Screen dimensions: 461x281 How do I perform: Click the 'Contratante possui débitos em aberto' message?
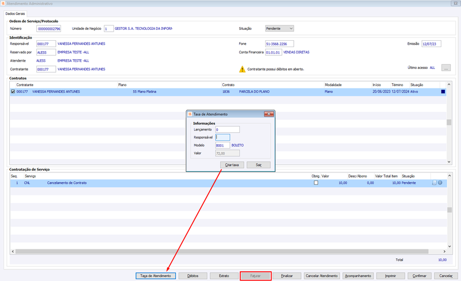coord(275,69)
